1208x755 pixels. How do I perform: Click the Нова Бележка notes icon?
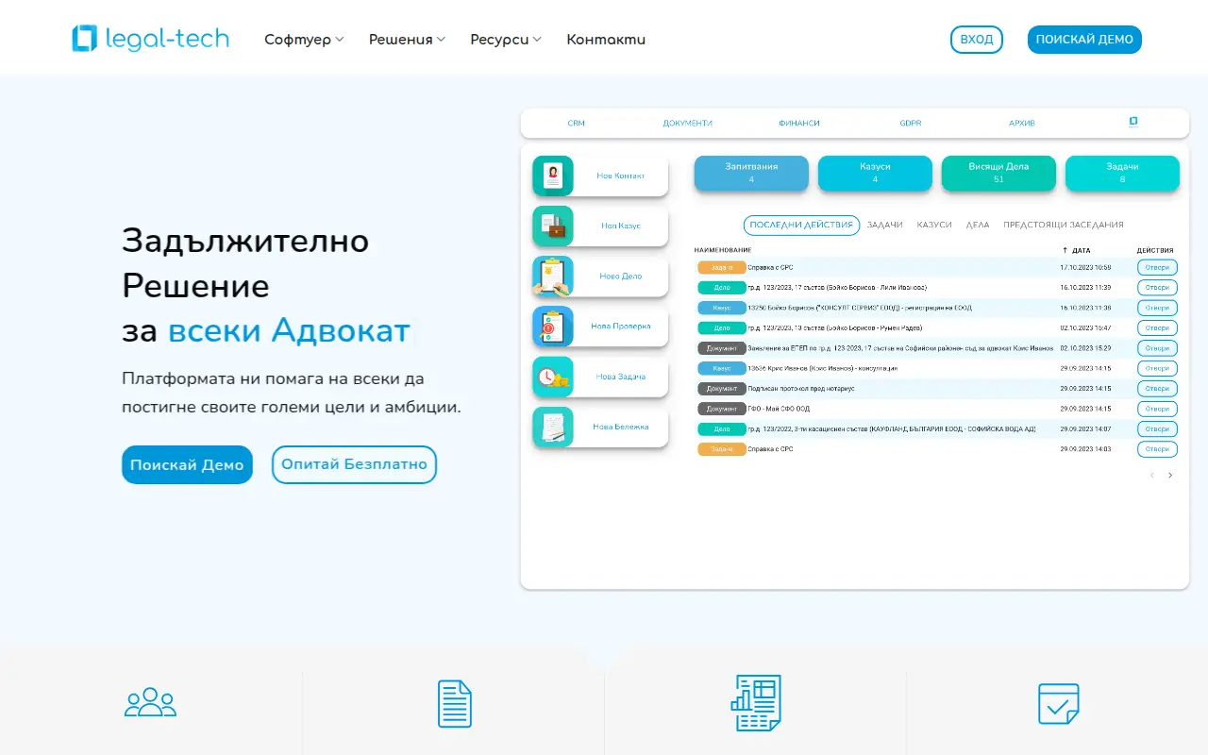(x=553, y=427)
